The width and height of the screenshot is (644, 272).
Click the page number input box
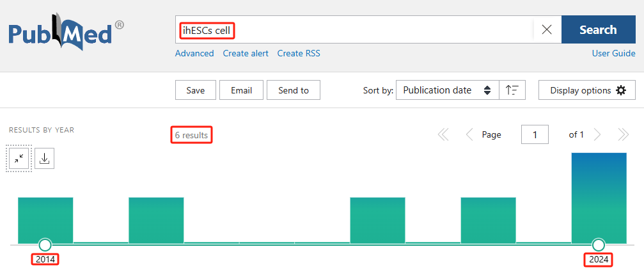[x=535, y=134]
